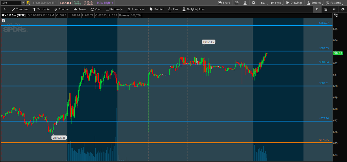Click the All layout button
Screen dimensions: 347x162
point(334,9)
